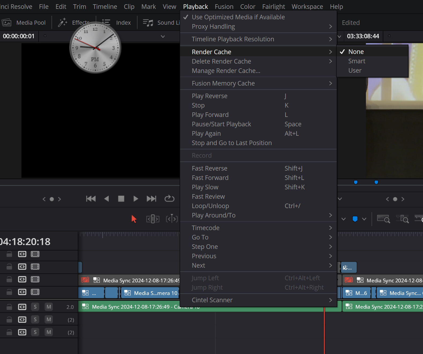Viewport: 423px width, 354px height.
Task: Toggle Use Optimized Media if Available
Action: 238,17
